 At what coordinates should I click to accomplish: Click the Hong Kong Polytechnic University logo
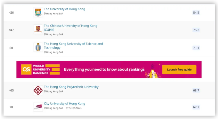38,90
